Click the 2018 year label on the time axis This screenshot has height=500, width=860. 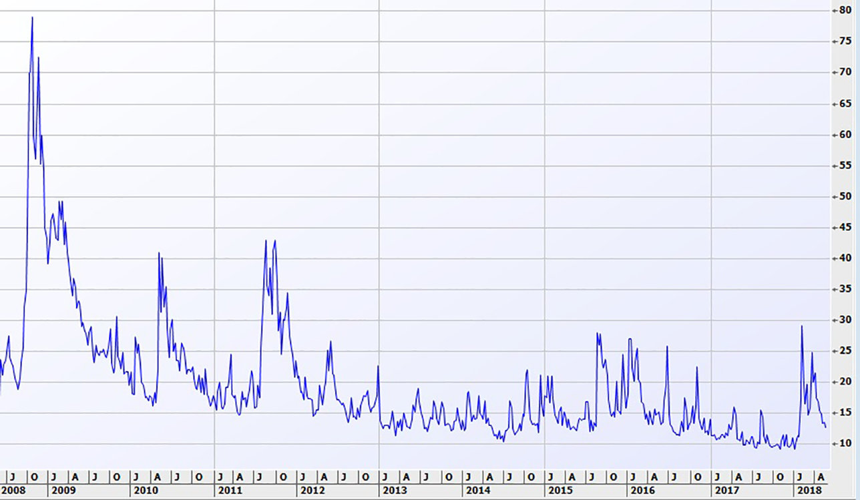pyautogui.click(x=809, y=490)
